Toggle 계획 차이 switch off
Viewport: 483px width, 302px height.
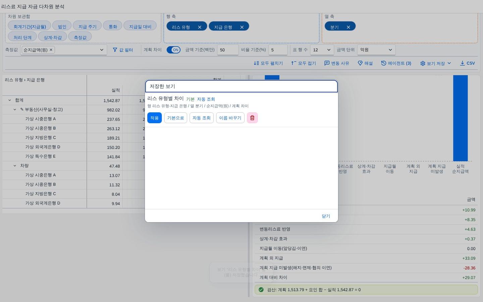tap(173, 50)
